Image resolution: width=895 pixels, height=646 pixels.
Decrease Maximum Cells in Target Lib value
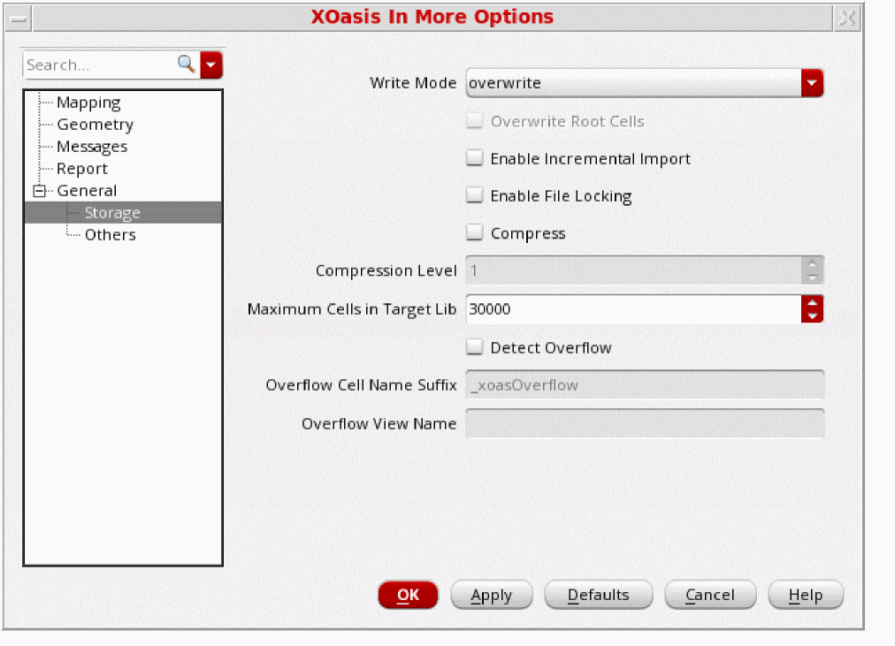(812, 315)
